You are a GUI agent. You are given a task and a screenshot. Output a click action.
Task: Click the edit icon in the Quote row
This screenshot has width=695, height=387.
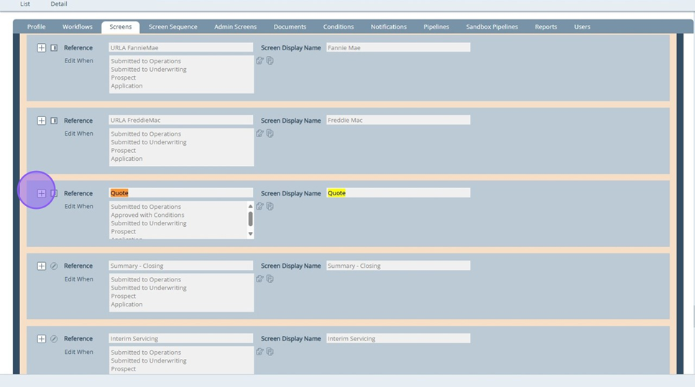click(x=259, y=206)
